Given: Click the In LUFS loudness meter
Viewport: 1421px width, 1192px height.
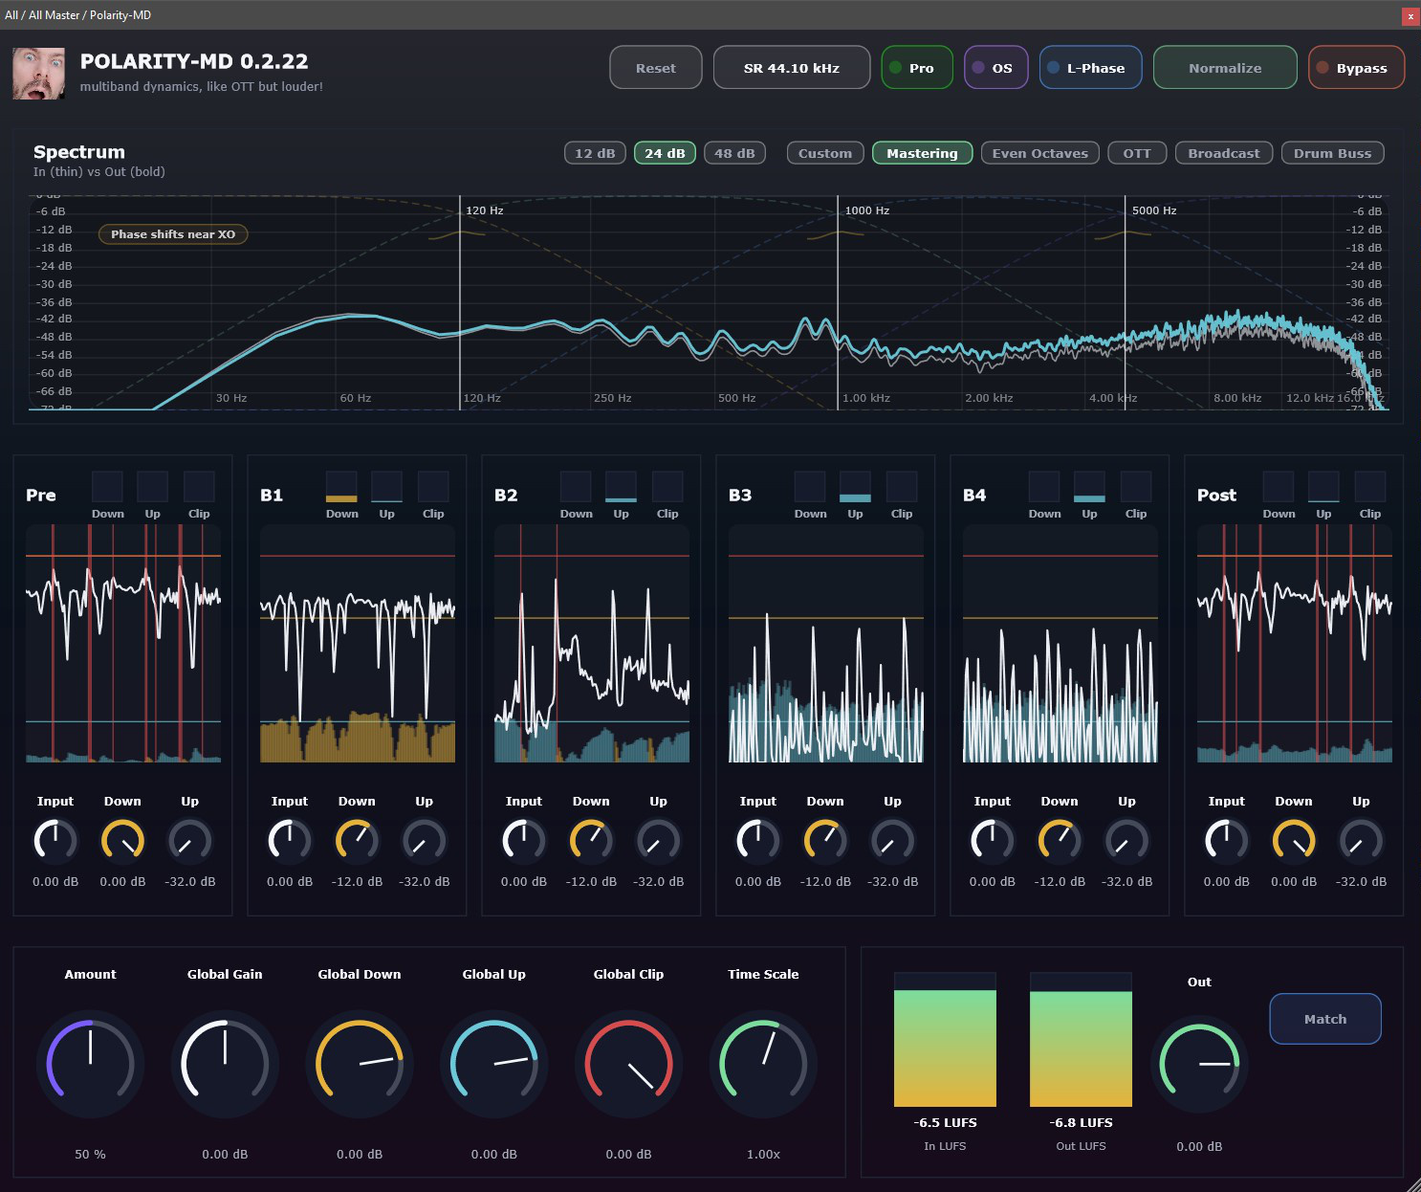Looking at the screenshot, I should (x=945, y=1040).
